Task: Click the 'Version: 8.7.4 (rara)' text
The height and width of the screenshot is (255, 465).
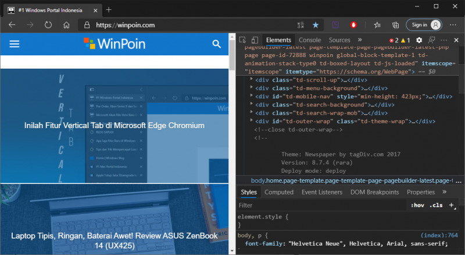Action: click(x=317, y=162)
